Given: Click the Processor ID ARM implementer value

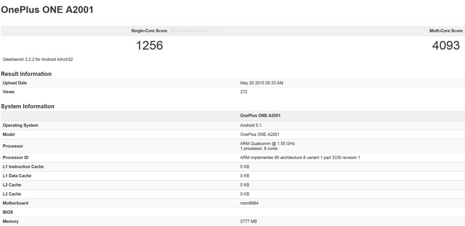Looking at the screenshot, I should coord(300,158).
